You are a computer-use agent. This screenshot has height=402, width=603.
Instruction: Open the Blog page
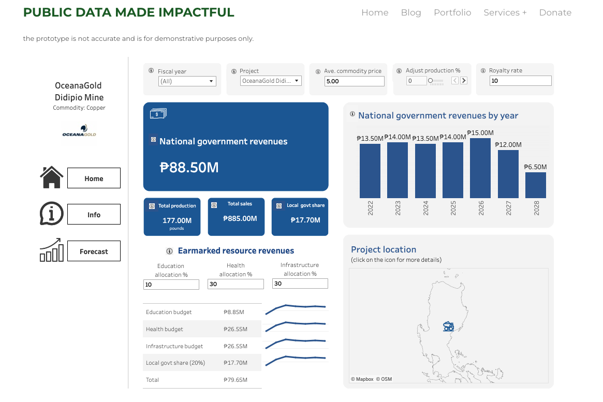(411, 12)
